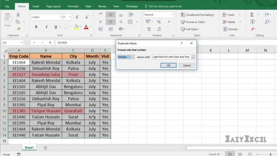The width and height of the screenshot is (277, 156).
Task: Open the File tab
Action: 7,6
